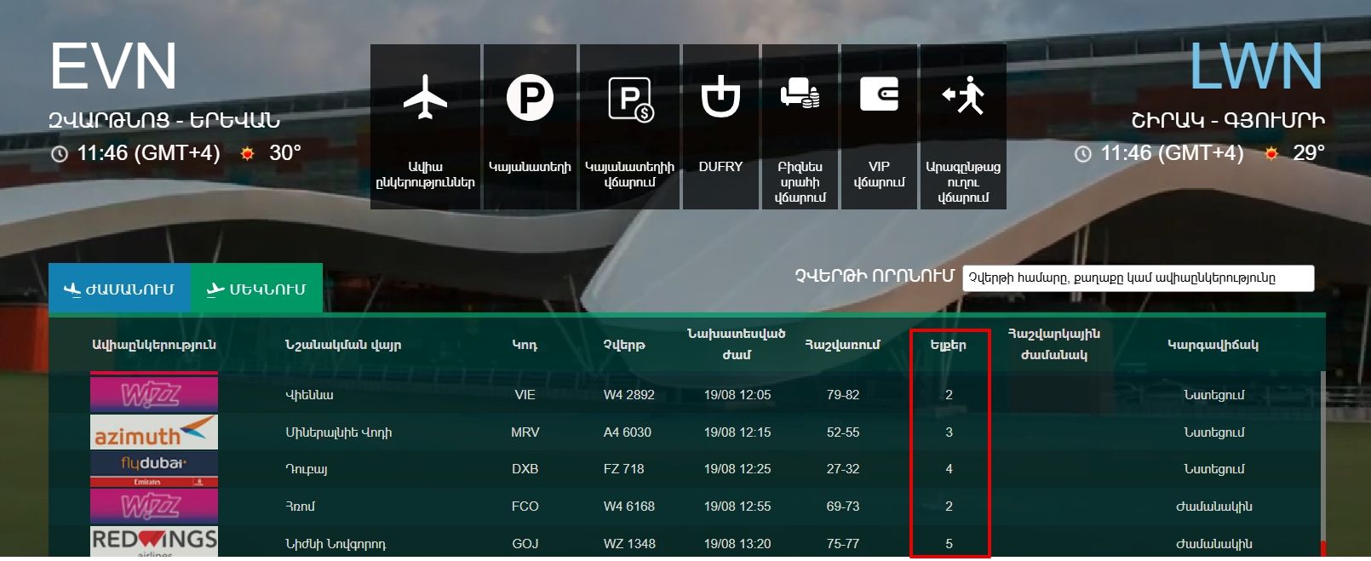Click the Red Wings airline logo

point(154,541)
